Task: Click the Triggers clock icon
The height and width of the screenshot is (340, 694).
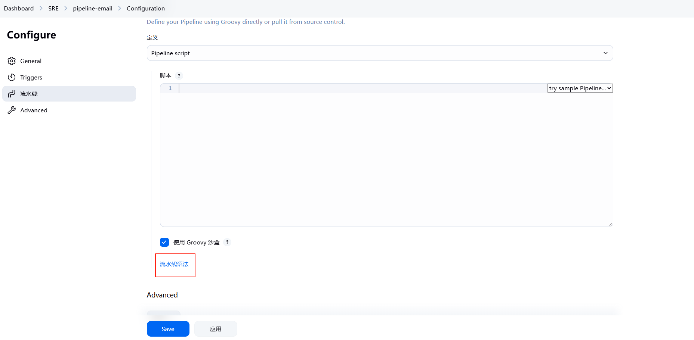Action: (12, 77)
